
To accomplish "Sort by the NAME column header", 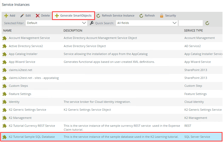I will tap(7, 31).
